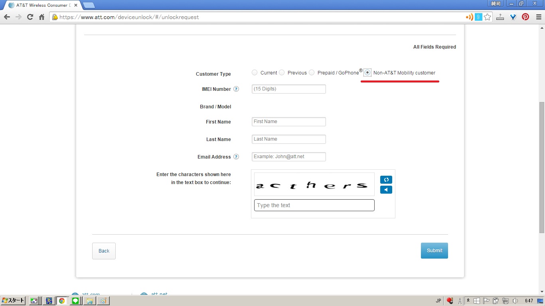Select Non-AT&T Mobility customer radio button
This screenshot has width=545, height=306.
coord(367,73)
